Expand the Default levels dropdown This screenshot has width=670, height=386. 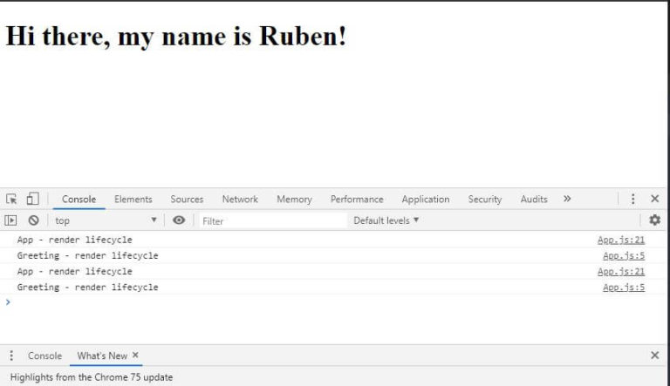(x=386, y=220)
